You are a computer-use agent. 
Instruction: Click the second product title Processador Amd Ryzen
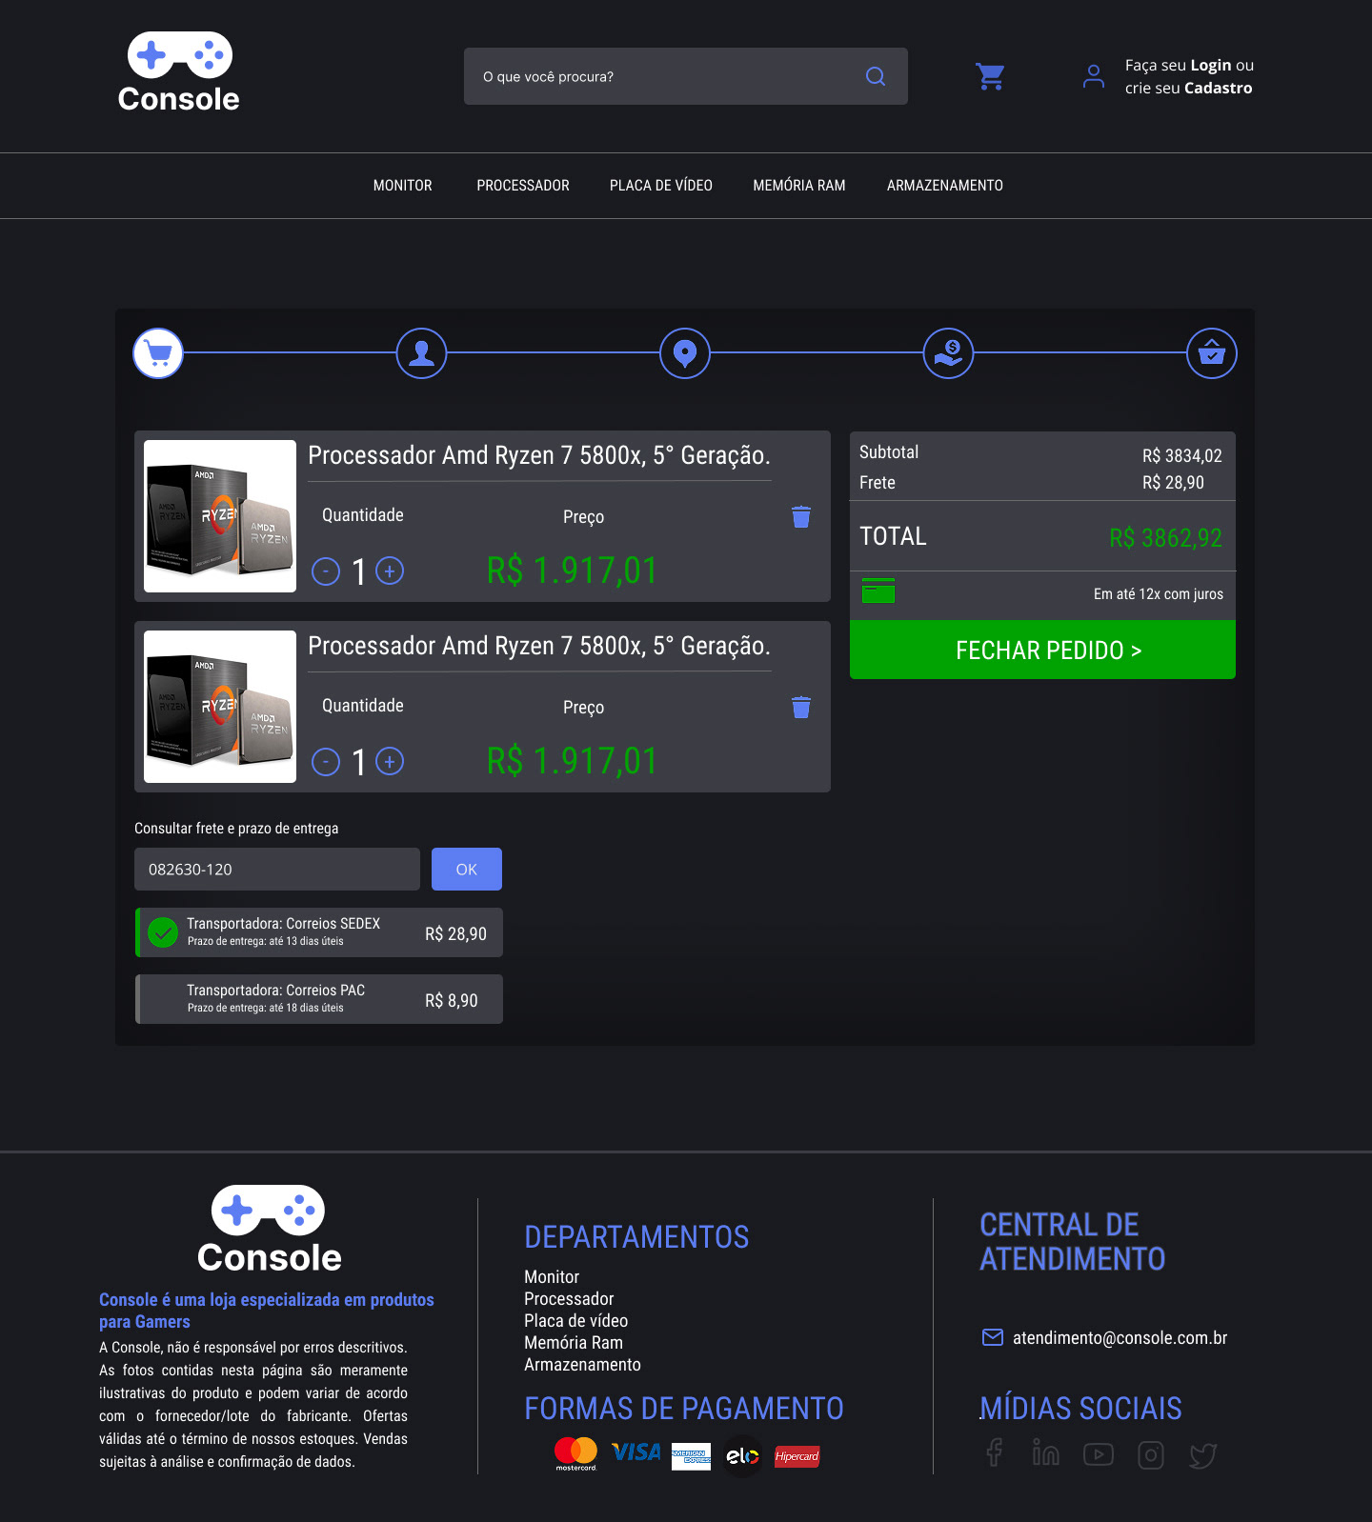point(539,647)
